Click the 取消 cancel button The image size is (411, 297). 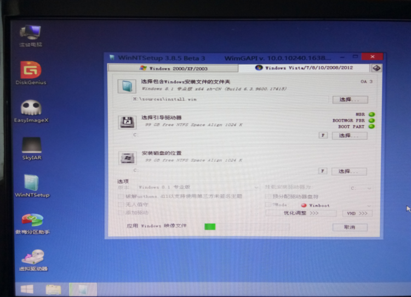(350, 227)
